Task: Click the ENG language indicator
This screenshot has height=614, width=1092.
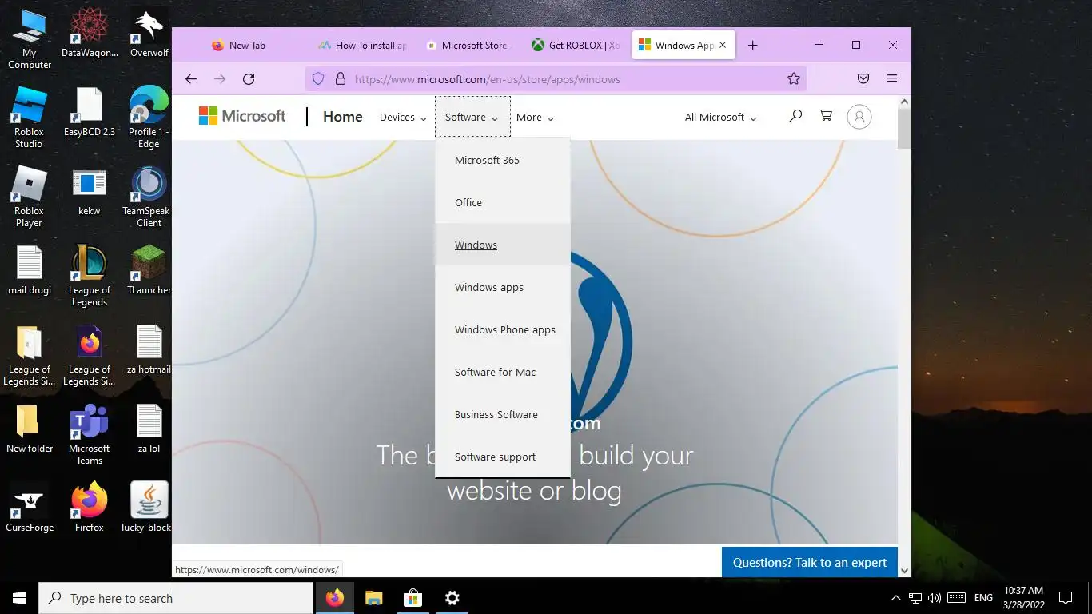Action: coord(983,598)
